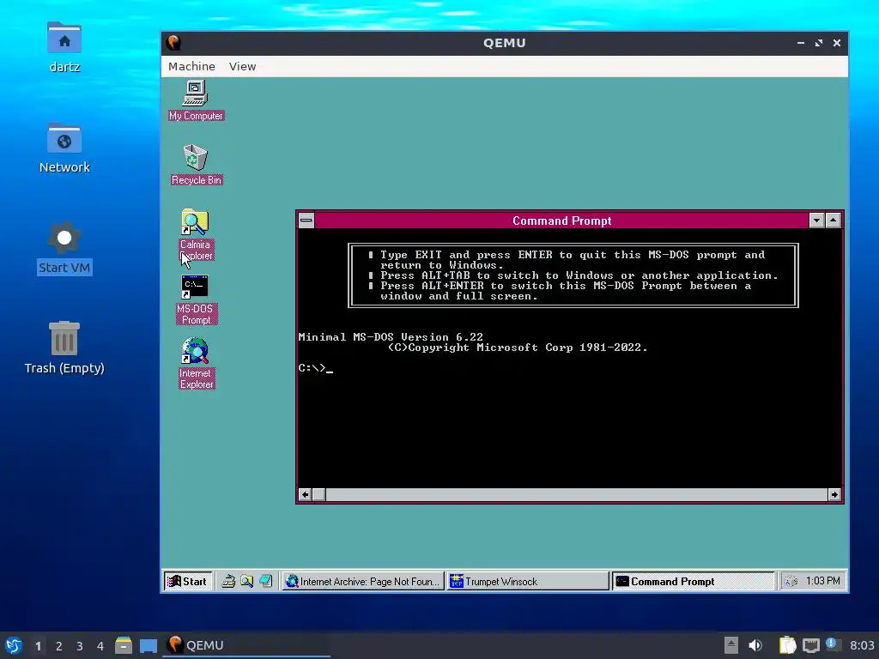The image size is (879, 659).
Task: Open the Command Prompt control-menu box
Action: coord(306,221)
